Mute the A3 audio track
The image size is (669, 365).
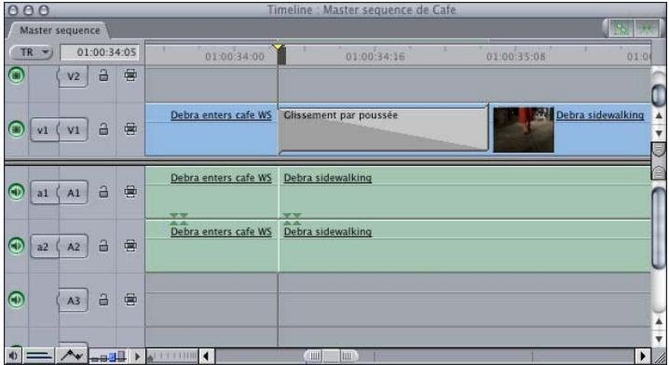click(17, 300)
